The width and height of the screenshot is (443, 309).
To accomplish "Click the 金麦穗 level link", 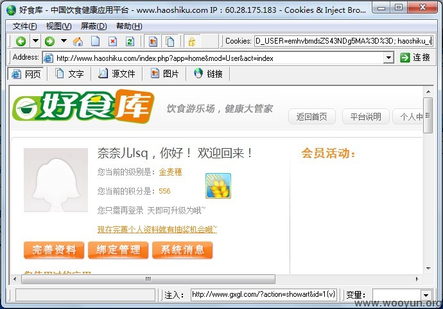I will 170,172.
